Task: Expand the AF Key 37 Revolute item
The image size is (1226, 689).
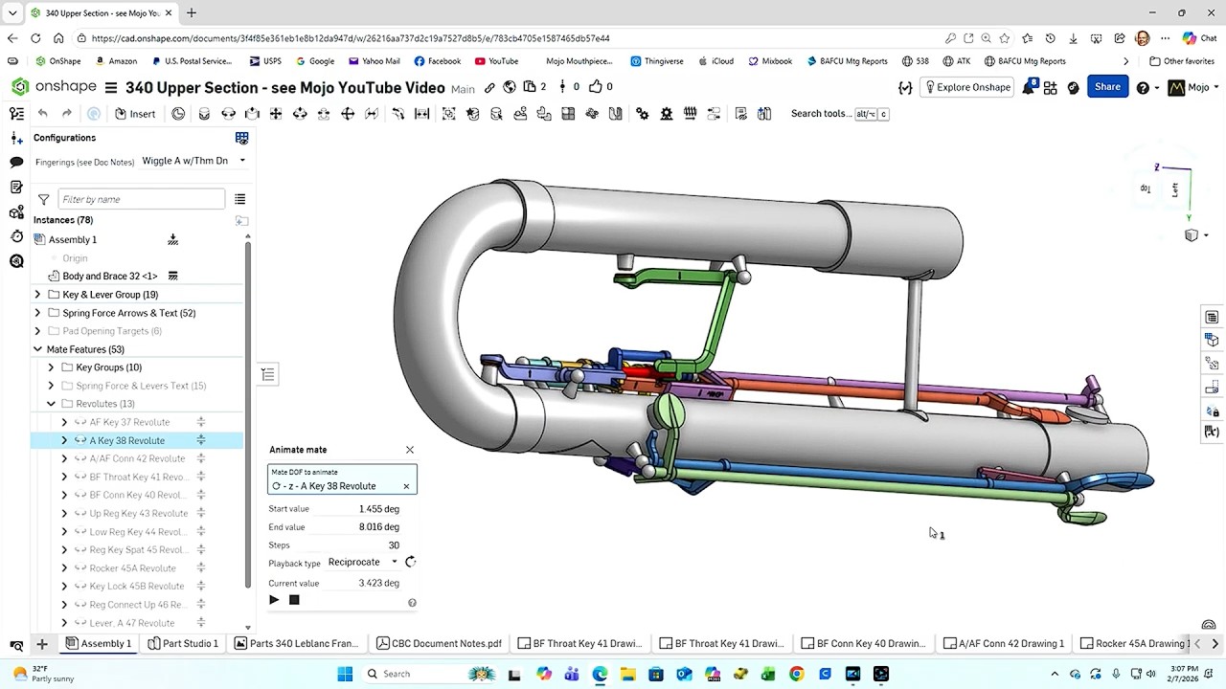Action: tap(64, 422)
